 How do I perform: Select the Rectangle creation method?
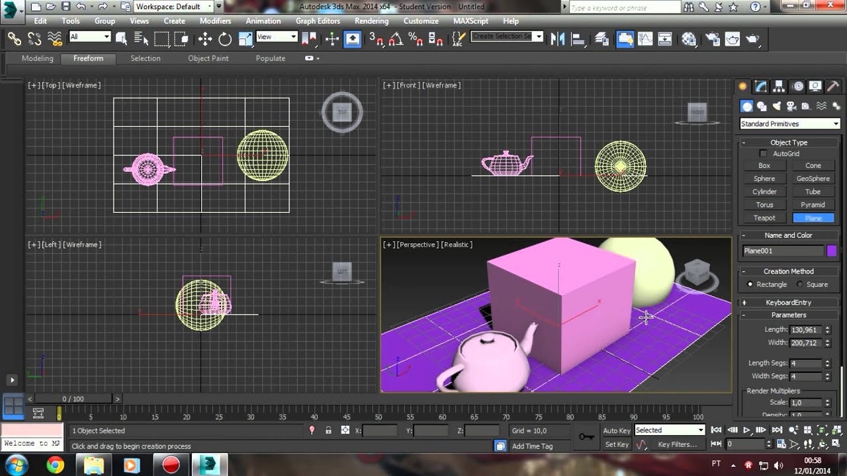coord(750,284)
